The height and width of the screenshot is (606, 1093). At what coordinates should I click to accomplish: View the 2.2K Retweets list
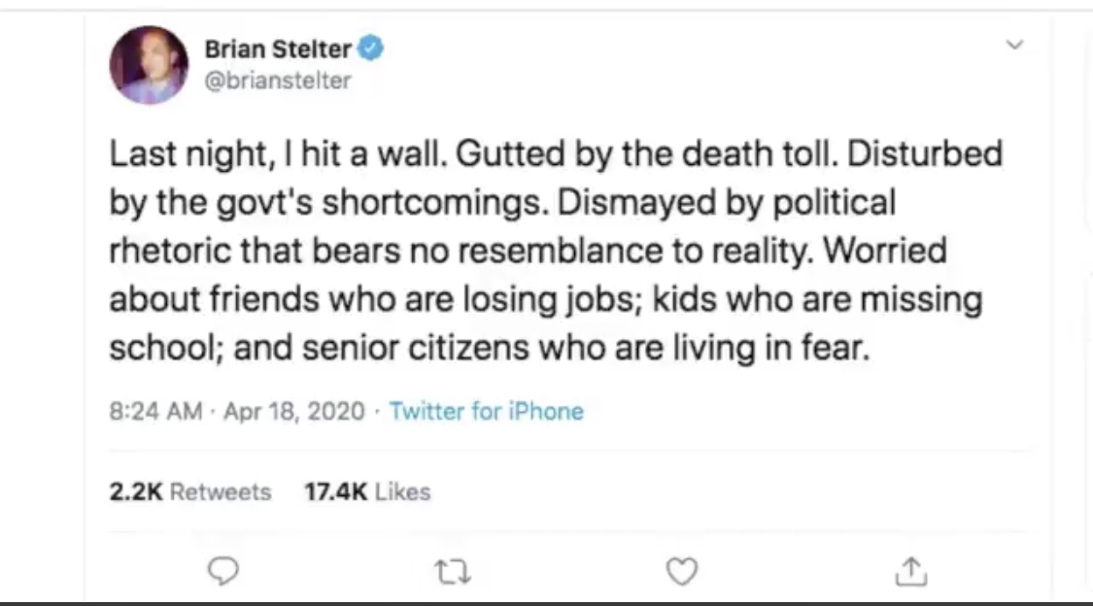click(x=189, y=491)
